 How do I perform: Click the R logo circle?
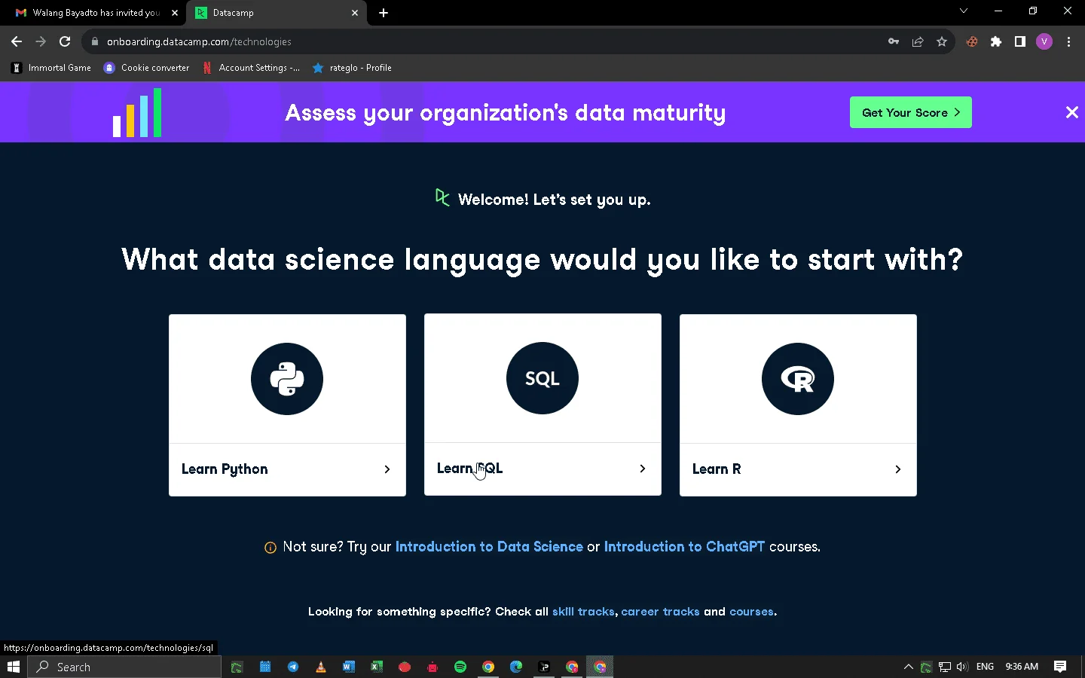(x=798, y=379)
